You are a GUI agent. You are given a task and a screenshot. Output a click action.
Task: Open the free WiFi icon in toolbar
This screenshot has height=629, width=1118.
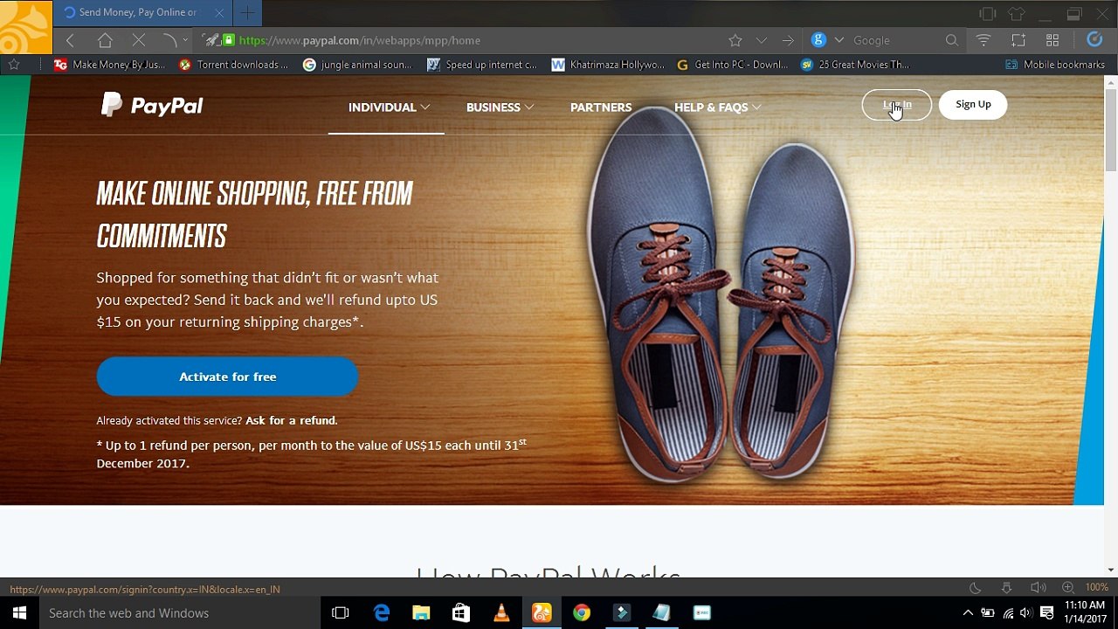coord(983,40)
